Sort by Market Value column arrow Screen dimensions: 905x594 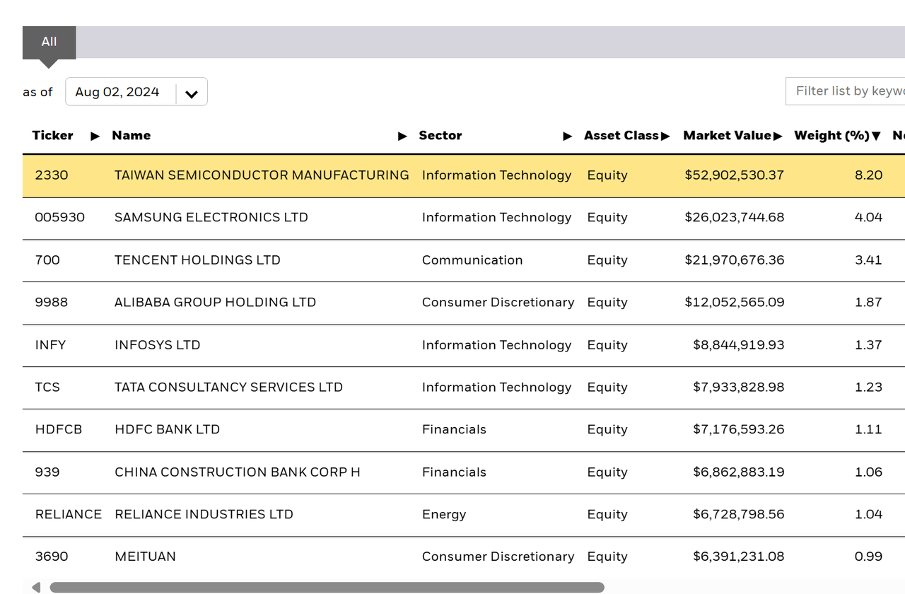click(x=778, y=136)
